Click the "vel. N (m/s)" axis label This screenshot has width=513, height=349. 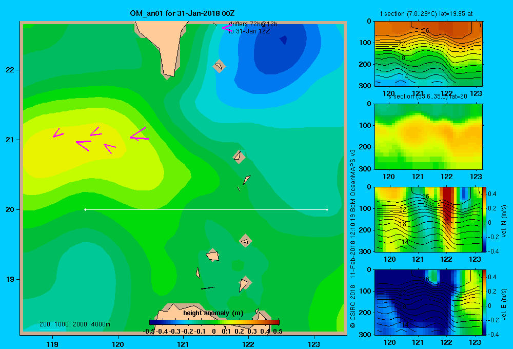[x=504, y=221]
